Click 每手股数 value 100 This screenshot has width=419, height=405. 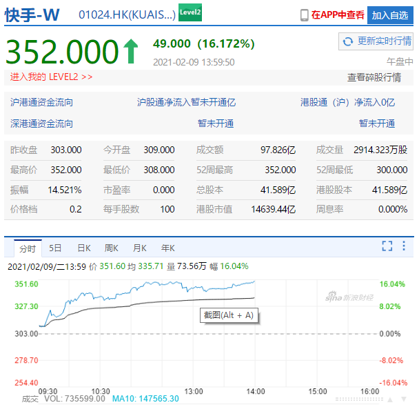[x=167, y=210]
